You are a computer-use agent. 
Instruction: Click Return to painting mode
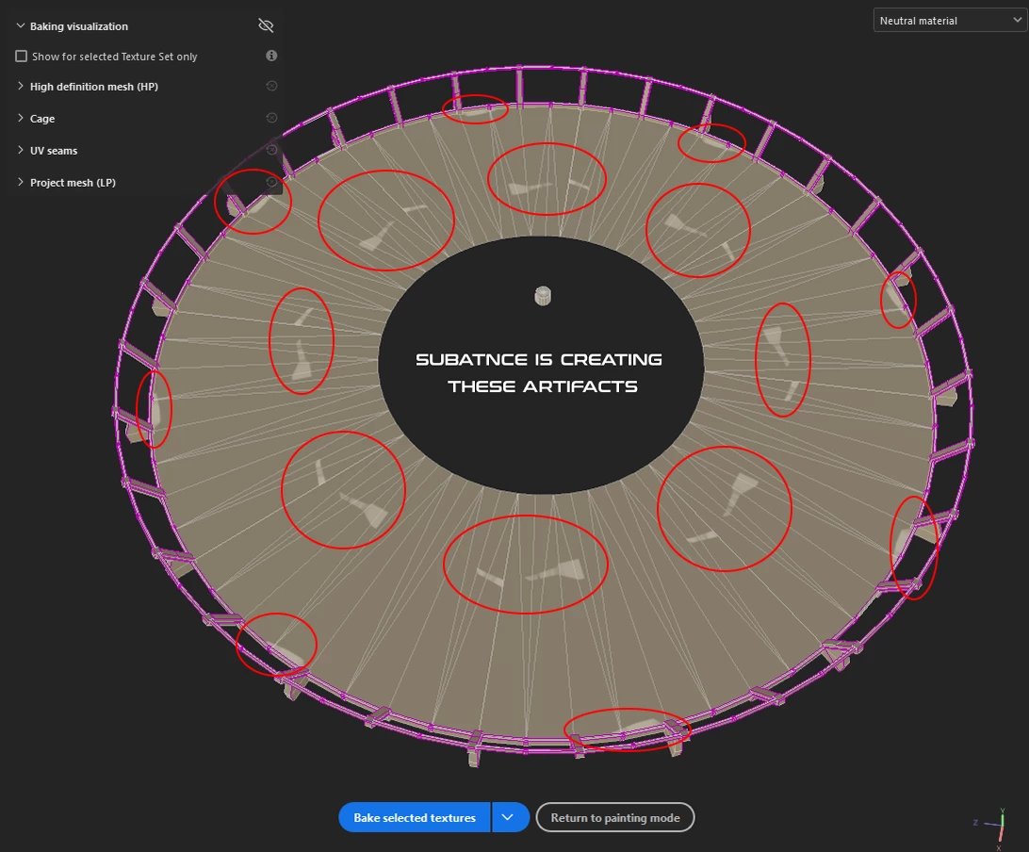pyautogui.click(x=615, y=817)
